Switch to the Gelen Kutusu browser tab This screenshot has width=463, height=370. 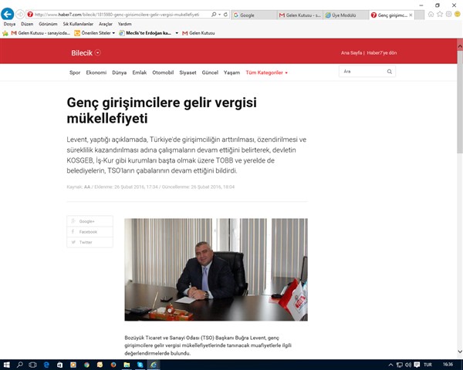click(300, 15)
